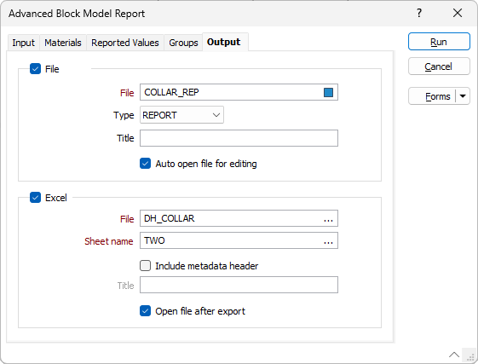Collapse the dialog using bottom chevron arrow

[454, 355]
